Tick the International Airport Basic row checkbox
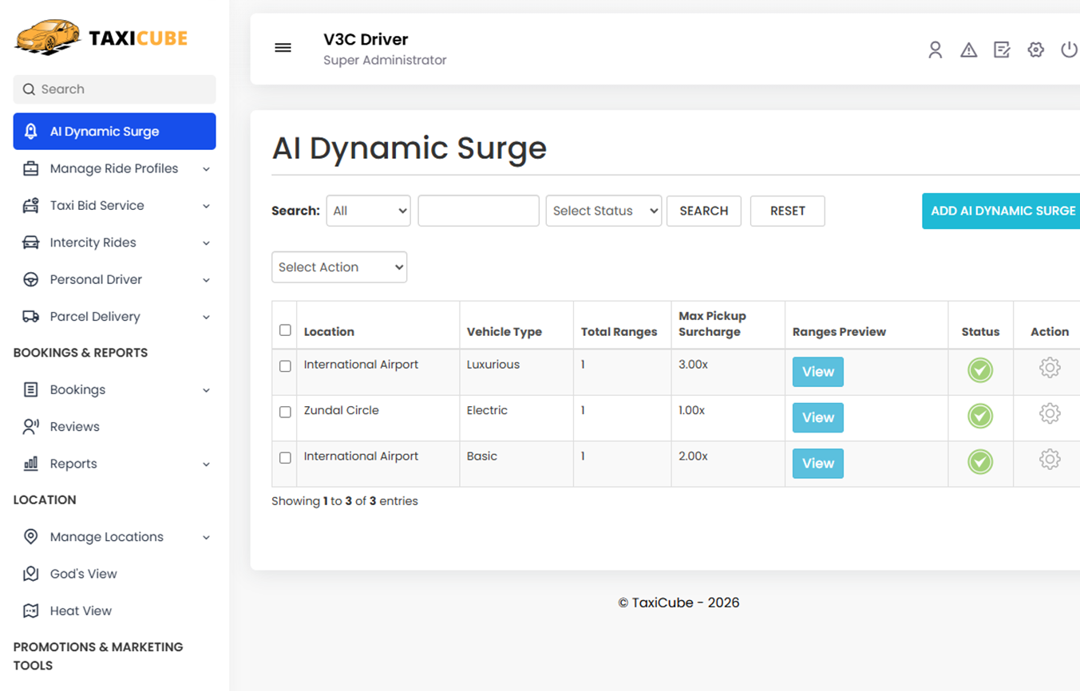This screenshot has width=1080, height=691. coord(285,458)
